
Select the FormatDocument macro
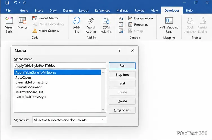[x=58, y=87]
